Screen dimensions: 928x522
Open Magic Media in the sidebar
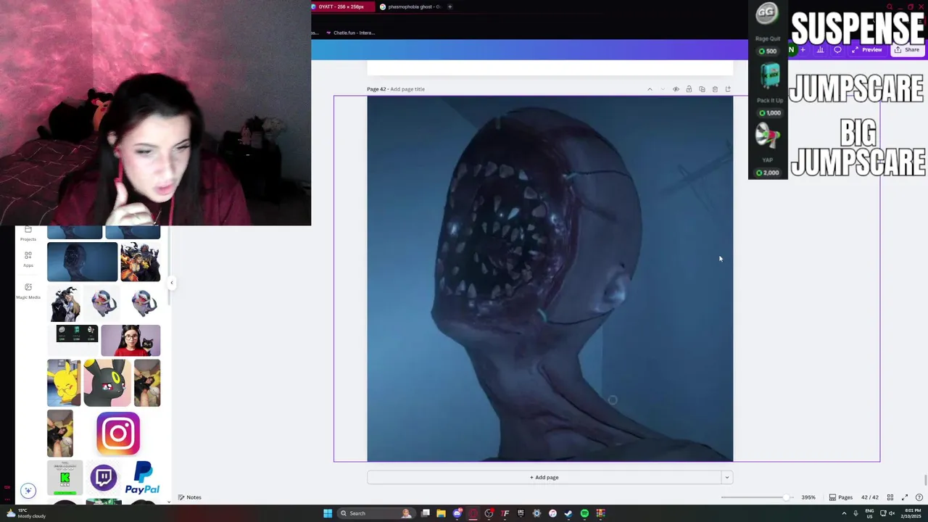pyautogui.click(x=28, y=291)
